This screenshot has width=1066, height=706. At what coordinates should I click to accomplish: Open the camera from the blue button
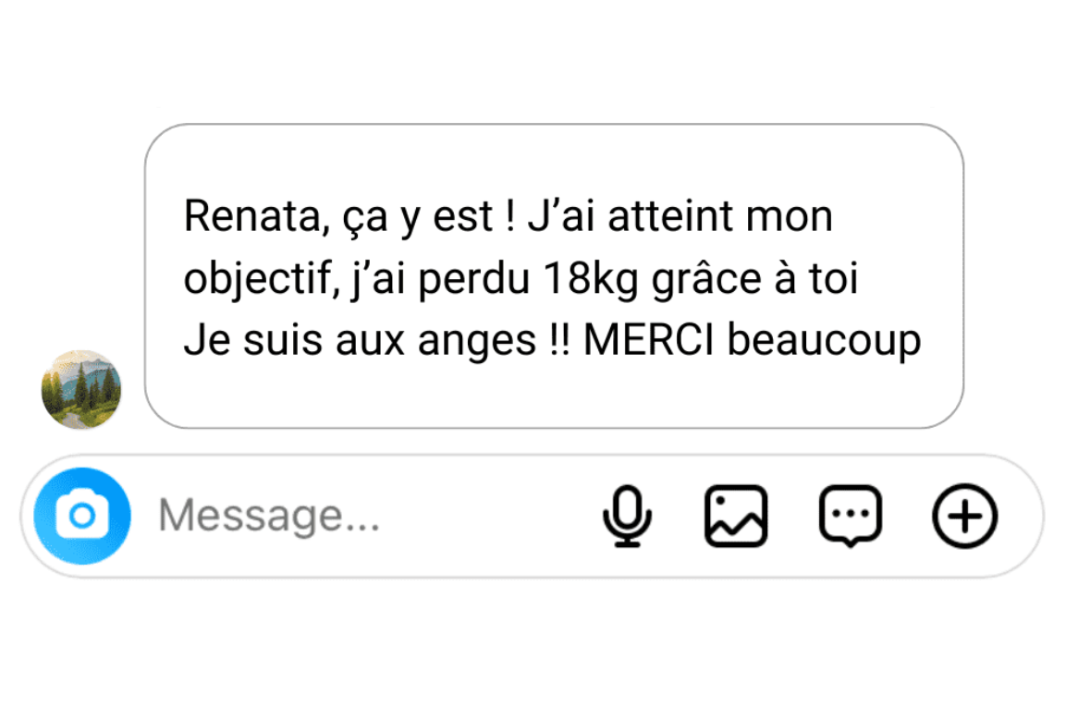click(82, 516)
